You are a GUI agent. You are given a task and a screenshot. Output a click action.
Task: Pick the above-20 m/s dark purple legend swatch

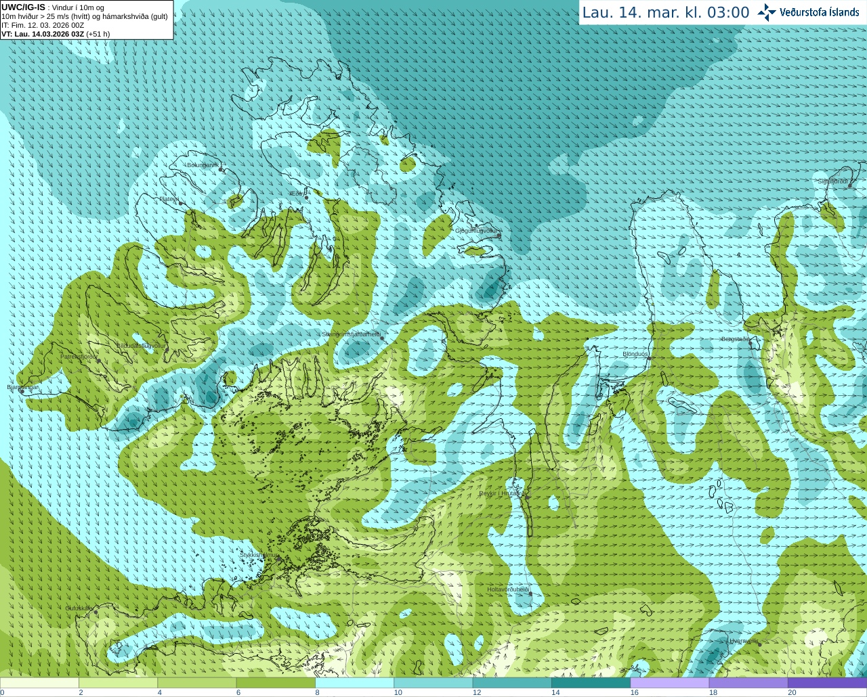coord(827,683)
